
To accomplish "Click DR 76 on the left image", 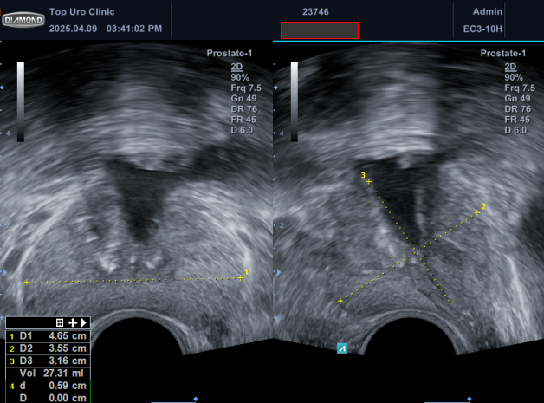I will [244, 109].
